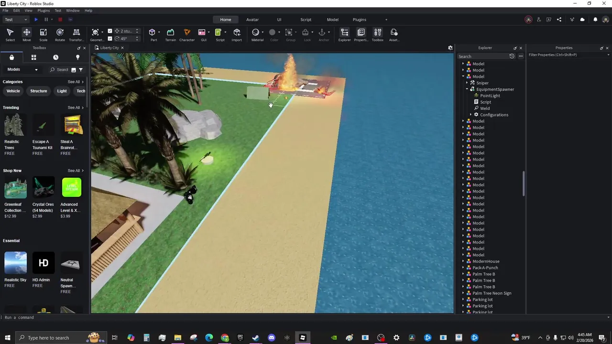612x344 pixels.
Task: Toggle the move snapping studs checkbox
Action: point(110,31)
